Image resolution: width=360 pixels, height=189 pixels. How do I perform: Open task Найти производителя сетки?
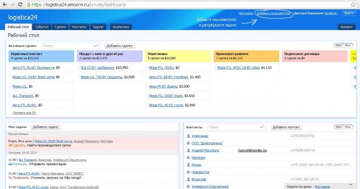(x=49, y=145)
